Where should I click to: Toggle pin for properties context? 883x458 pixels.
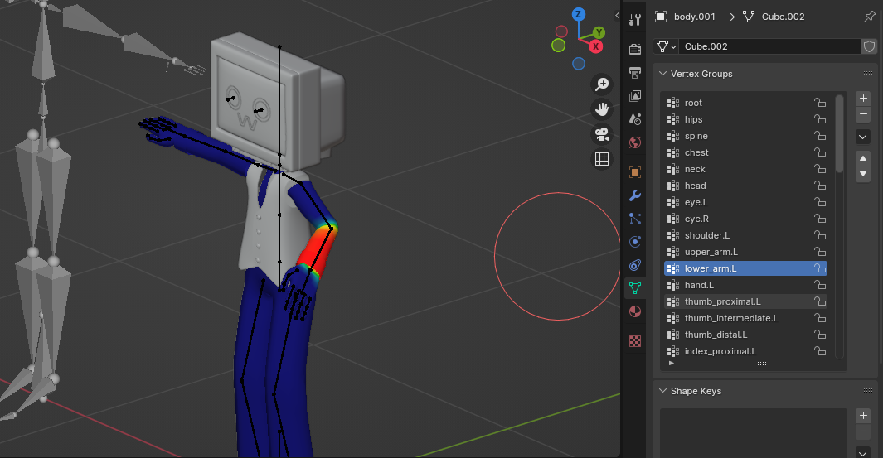coord(870,17)
